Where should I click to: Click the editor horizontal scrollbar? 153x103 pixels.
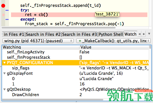[x=58, y=28]
